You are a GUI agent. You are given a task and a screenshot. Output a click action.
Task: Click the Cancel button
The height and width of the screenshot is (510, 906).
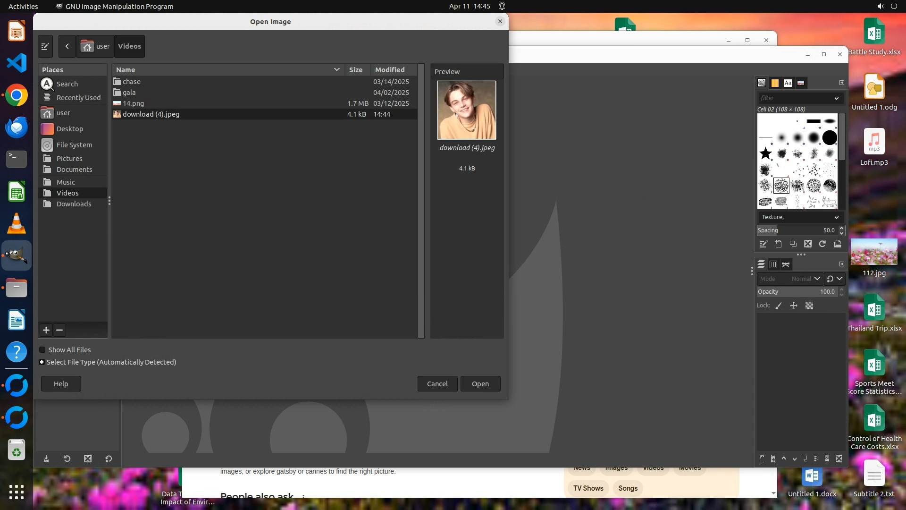437,384
